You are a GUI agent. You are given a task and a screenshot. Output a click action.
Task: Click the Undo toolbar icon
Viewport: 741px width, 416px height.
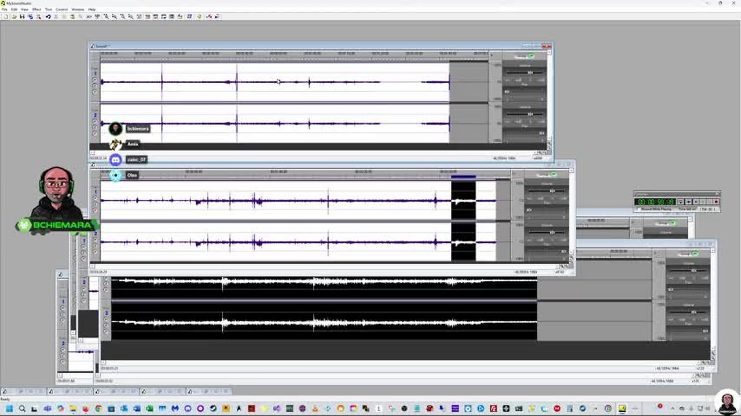point(48,17)
